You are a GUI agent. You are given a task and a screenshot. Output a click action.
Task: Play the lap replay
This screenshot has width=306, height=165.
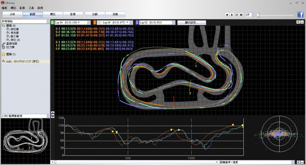point(232,14)
